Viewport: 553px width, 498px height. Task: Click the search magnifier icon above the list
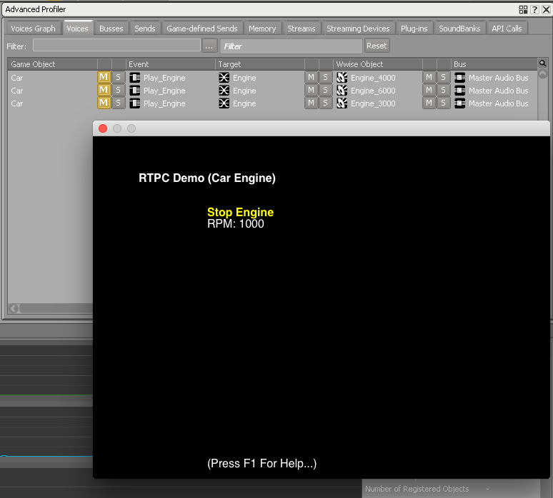[542, 63]
